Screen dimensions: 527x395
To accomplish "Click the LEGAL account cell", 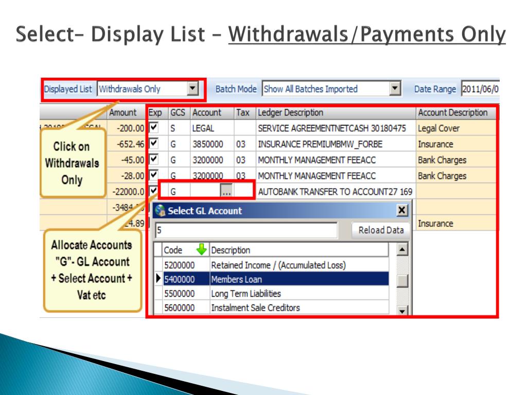I will [x=212, y=128].
